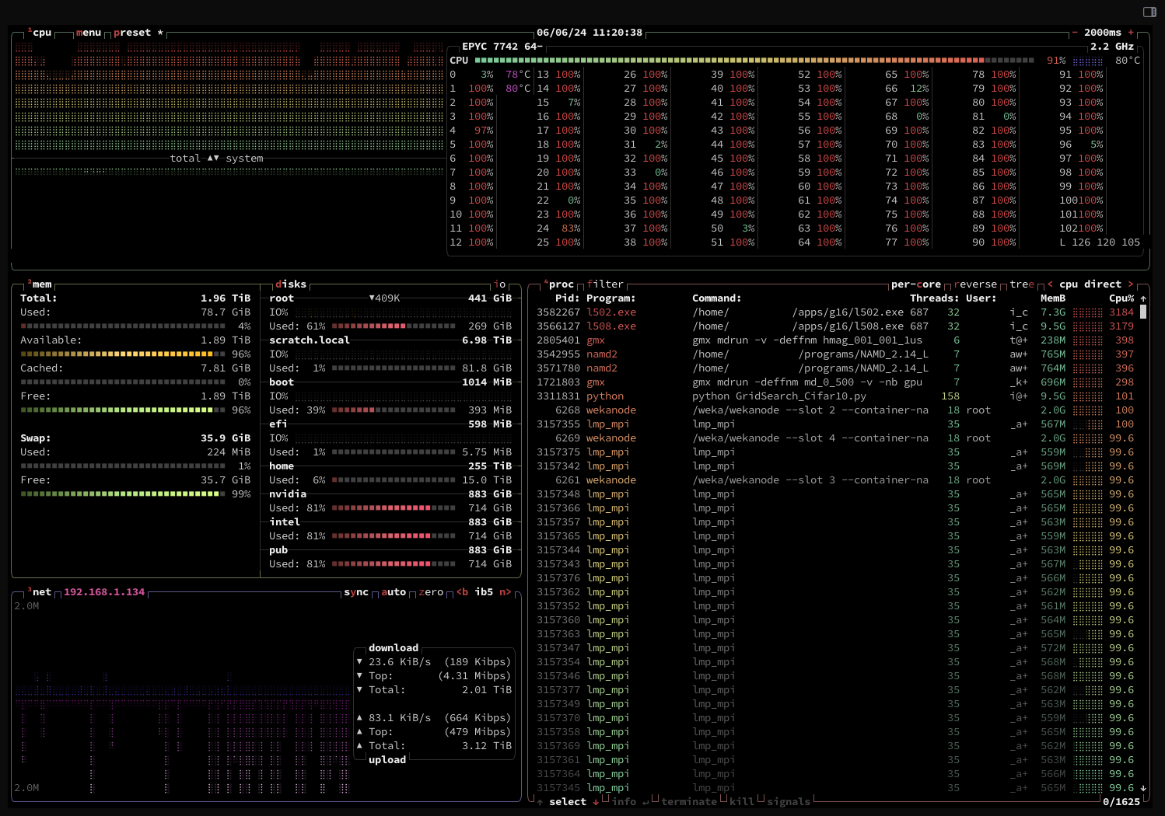
Task: Toggle auto scaling in the net box
Action: pyautogui.click(x=394, y=592)
